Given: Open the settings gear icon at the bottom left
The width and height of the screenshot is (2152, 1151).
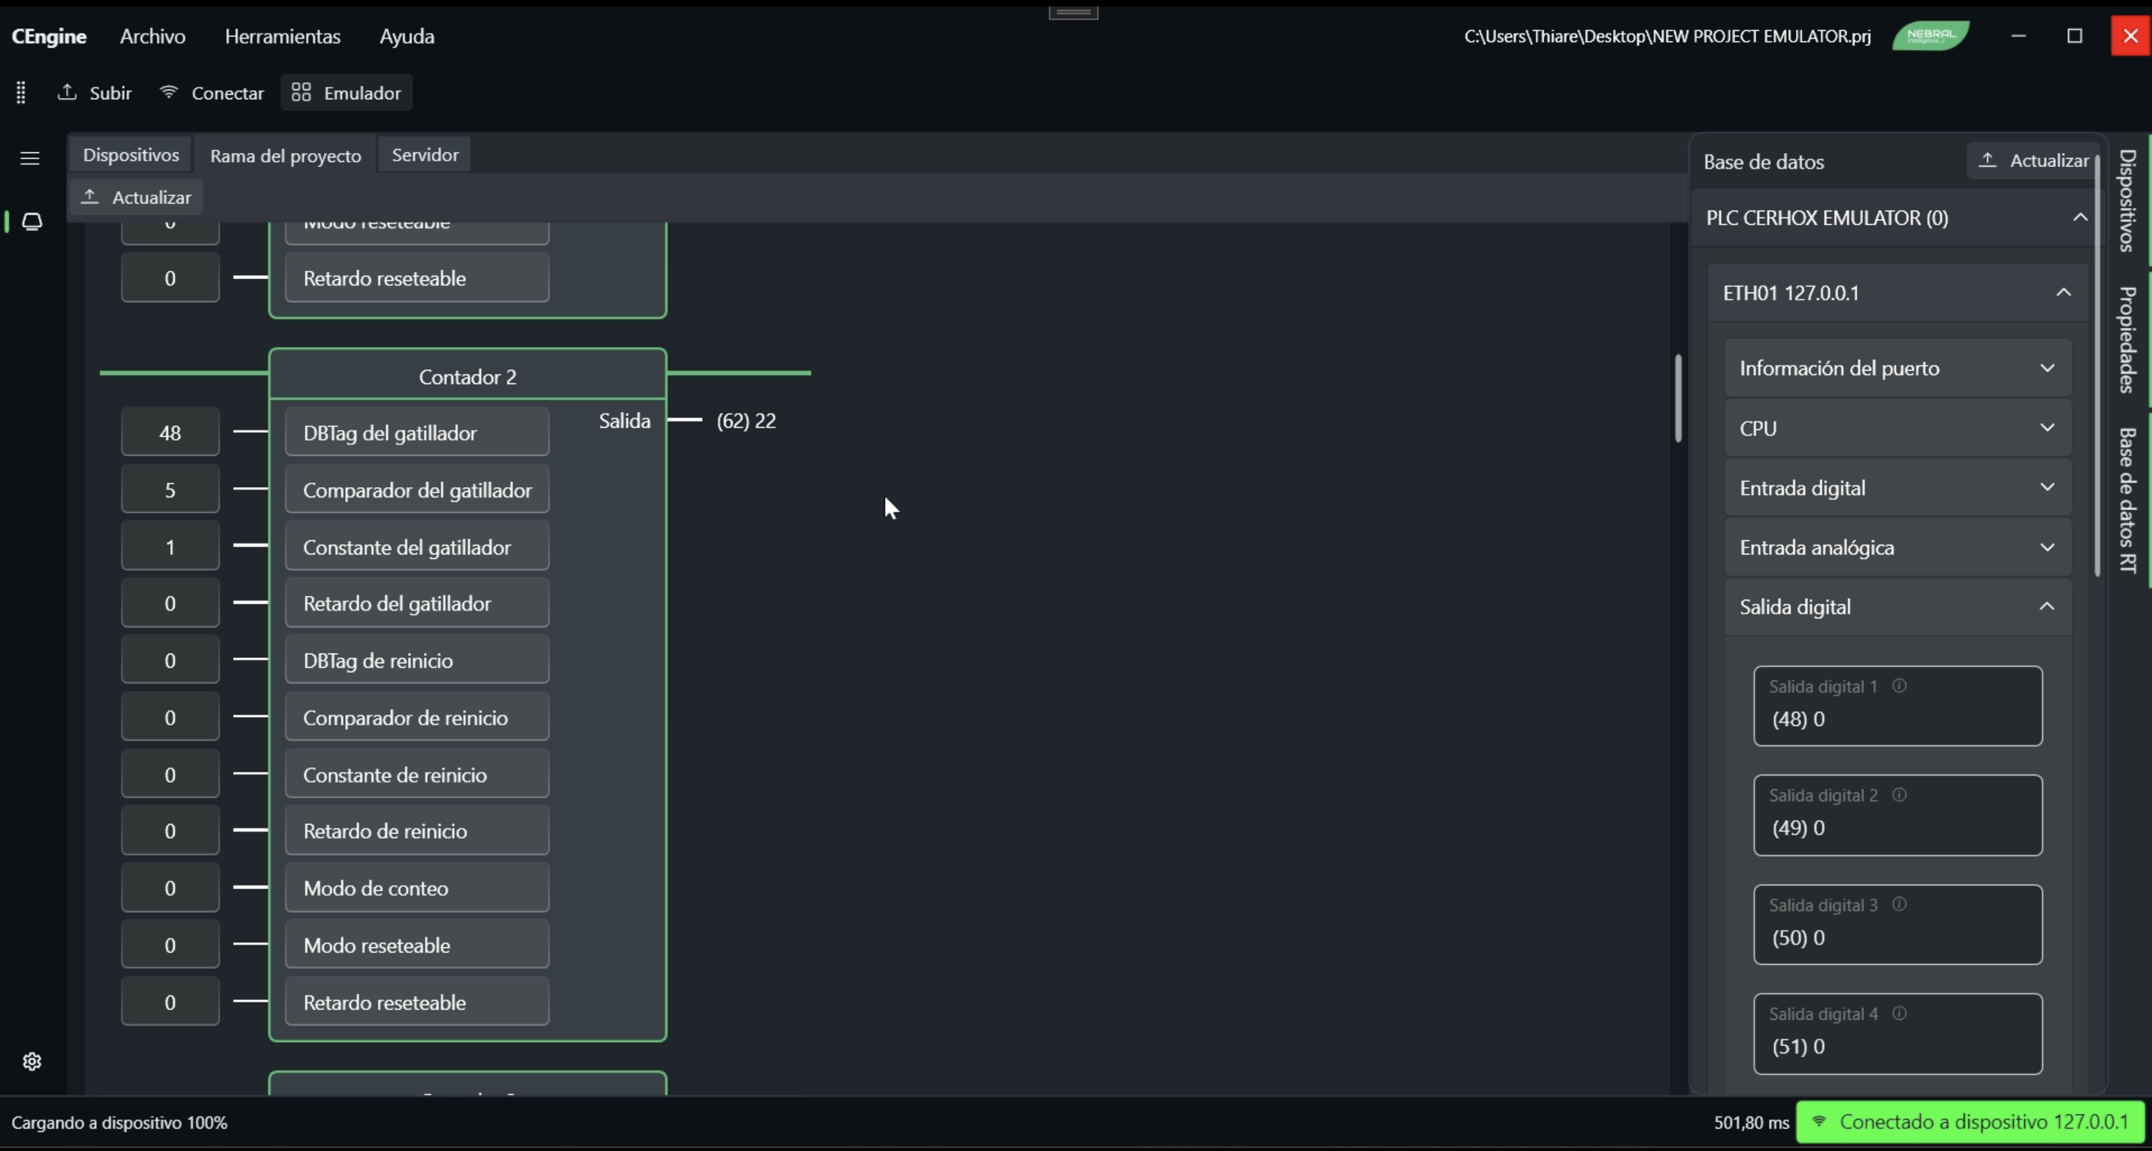Looking at the screenshot, I should [32, 1061].
